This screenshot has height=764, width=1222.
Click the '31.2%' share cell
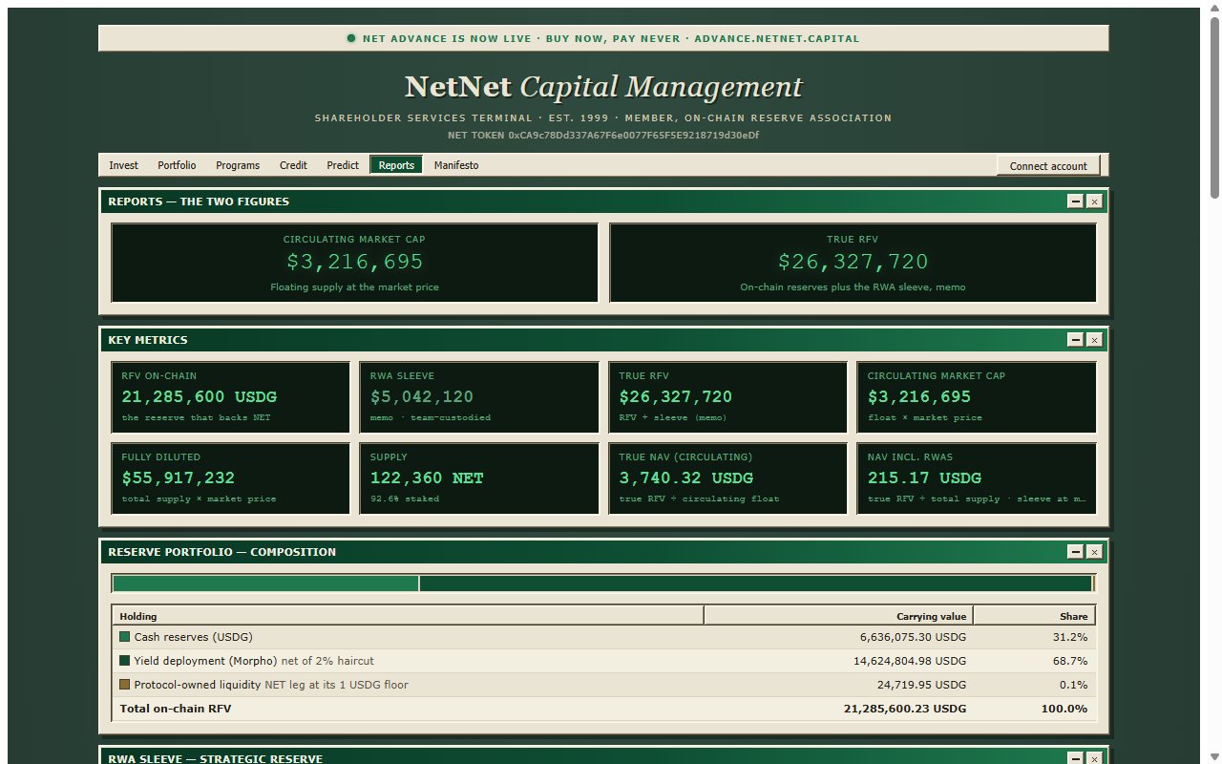pyautogui.click(x=1073, y=637)
